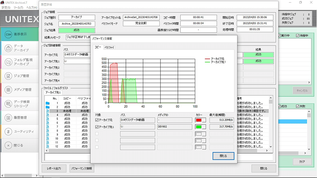317x178 pixels.
Task: Select file icon in list row 9
Action: tap(48, 135)
